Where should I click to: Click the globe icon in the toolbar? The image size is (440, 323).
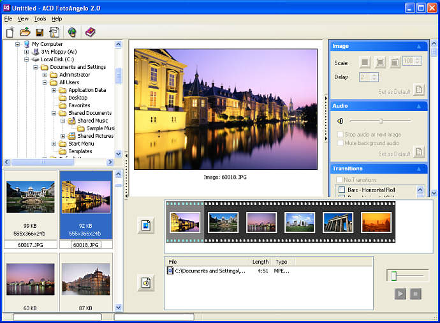point(72,32)
